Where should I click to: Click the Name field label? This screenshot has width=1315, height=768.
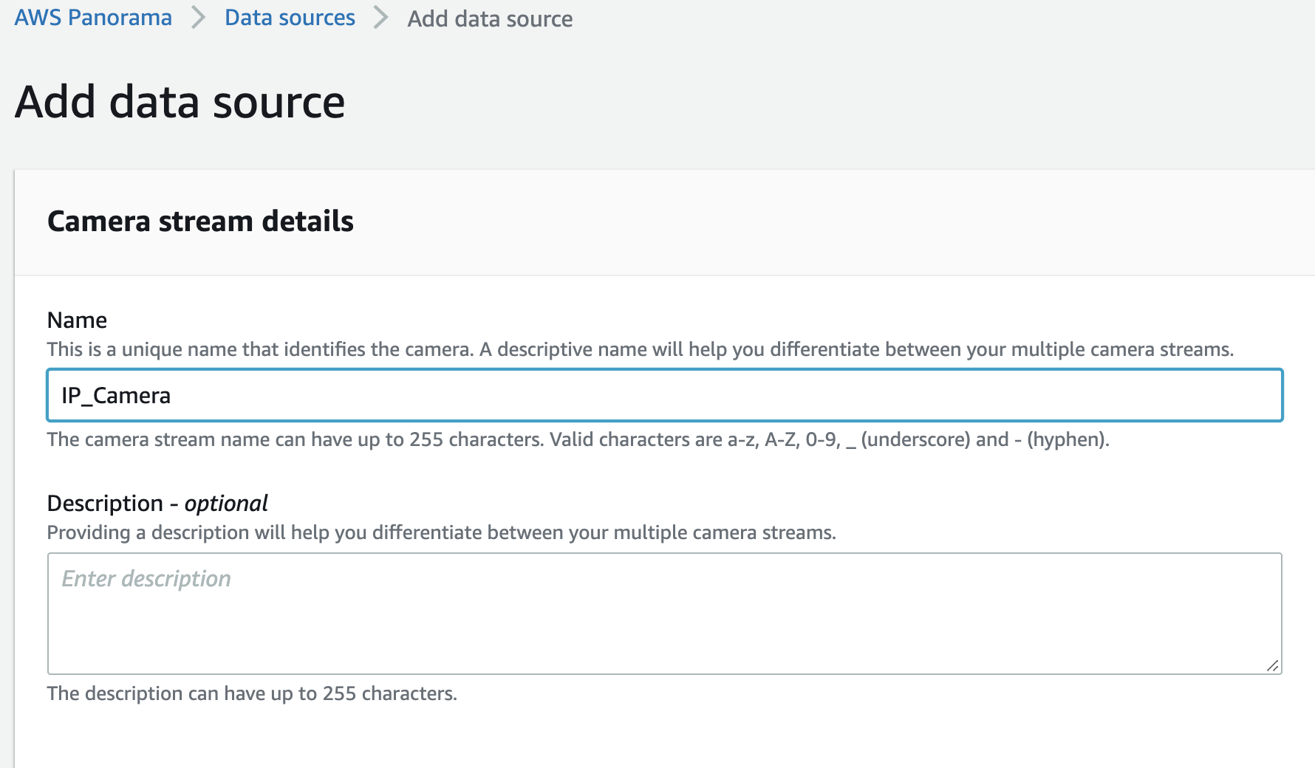(x=77, y=320)
